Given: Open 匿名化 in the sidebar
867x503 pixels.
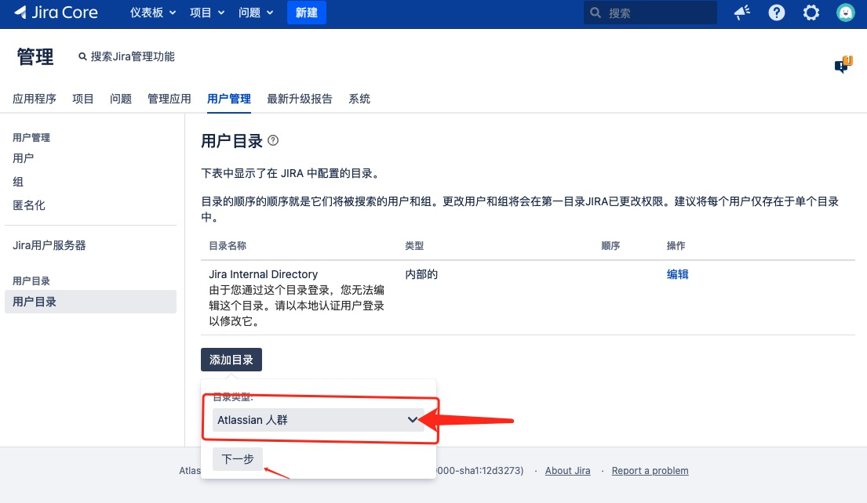Looking at the screenshot, I should 29,205.
